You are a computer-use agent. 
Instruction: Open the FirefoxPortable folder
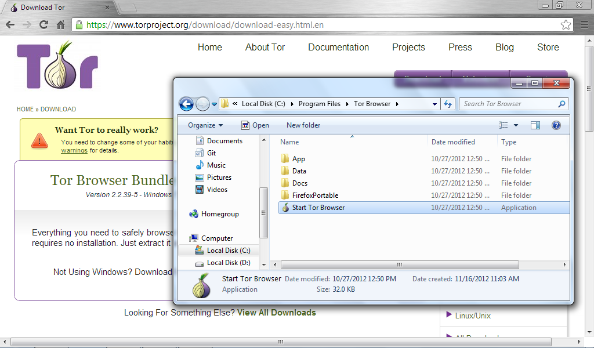316,195
